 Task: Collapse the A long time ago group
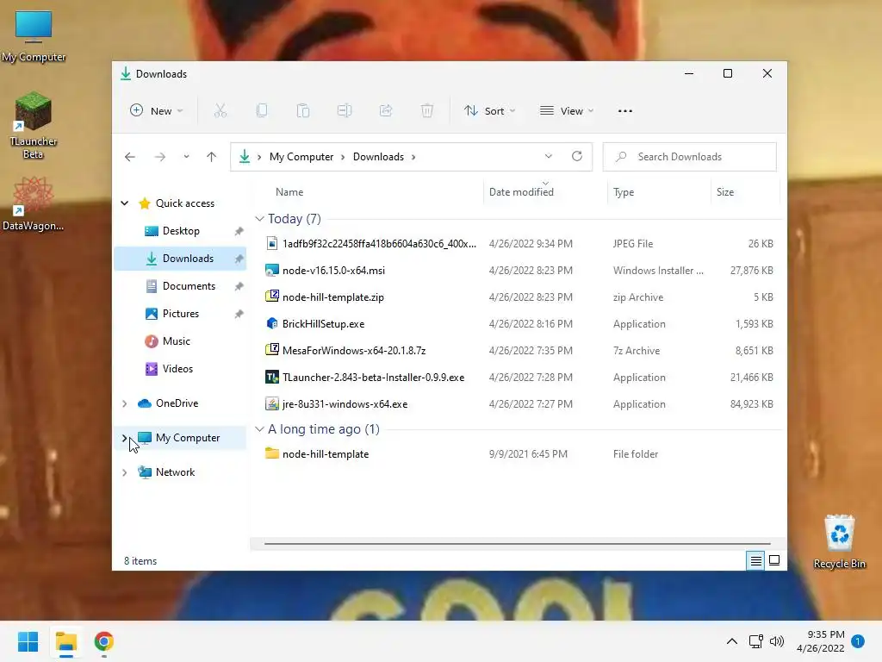point(259,429)
